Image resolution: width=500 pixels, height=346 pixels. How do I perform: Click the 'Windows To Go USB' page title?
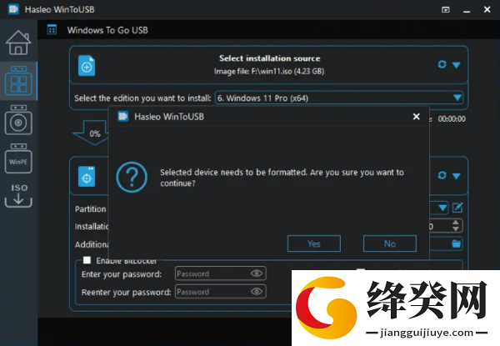click(107, 30)
